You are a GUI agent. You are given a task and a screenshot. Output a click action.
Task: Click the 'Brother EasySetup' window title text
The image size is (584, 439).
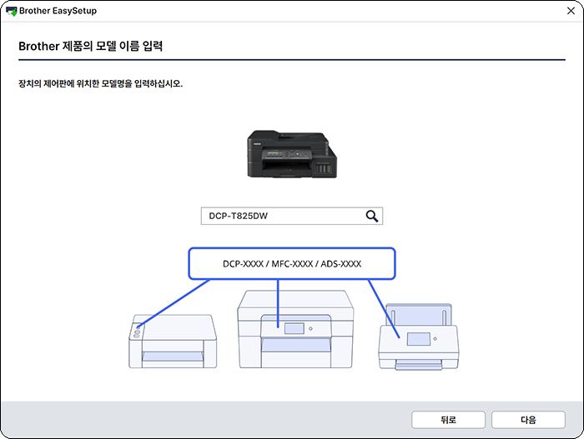pyautogui.click(x=58, y=11)
